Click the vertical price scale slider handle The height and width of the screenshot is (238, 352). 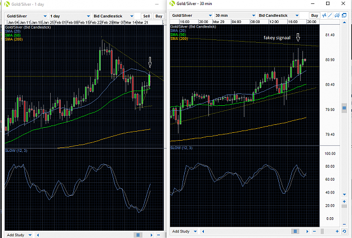click(344, 108)
